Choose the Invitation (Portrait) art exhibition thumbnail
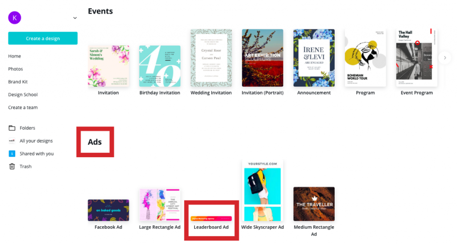This screenshot has width=457, height=244. [262, 58]
